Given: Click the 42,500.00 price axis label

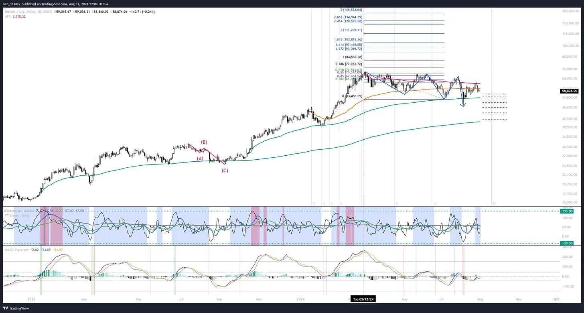Looking at the screenshot, I should (x=569, y=119).
